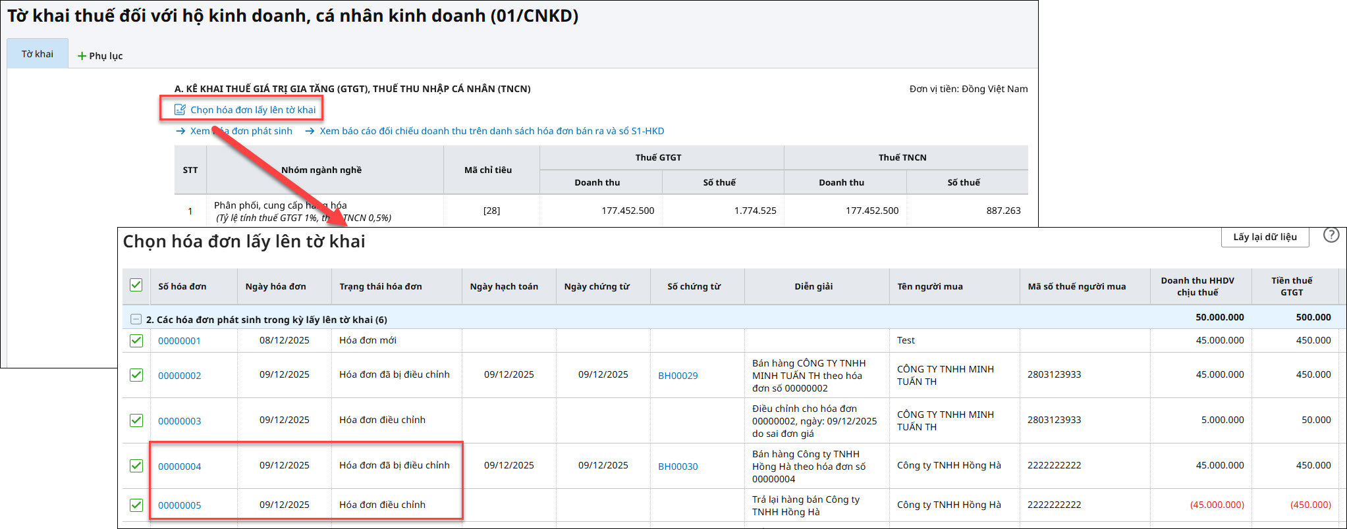Image resolution: width=1347 pixels, height=529 pixels.
Task: Click the Thuế GTGT Doanh thu value 177.452.500
Action: point(627,211)
